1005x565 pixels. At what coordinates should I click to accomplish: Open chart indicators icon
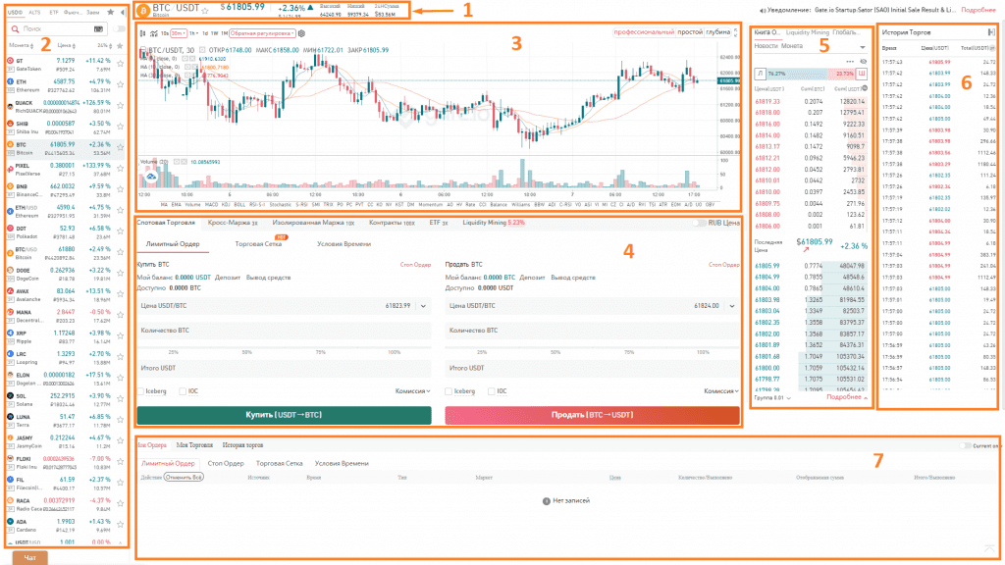pyautogui.click(x=154, y=33)
